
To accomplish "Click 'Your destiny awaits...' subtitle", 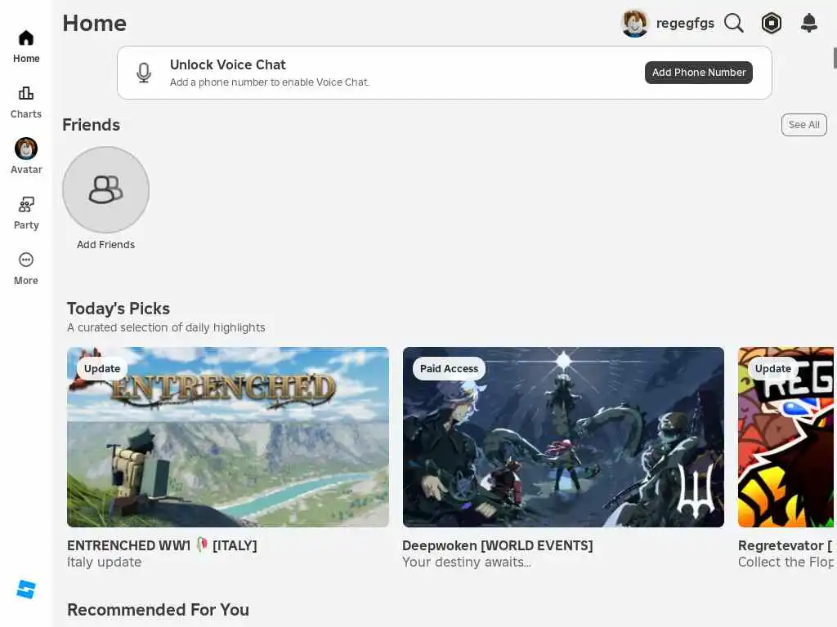I will [x=467, y=562].
